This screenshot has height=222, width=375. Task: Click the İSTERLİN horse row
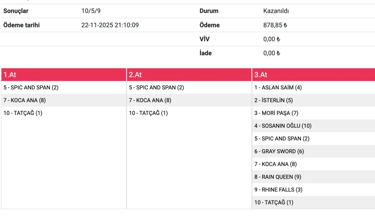coord(274,100)
